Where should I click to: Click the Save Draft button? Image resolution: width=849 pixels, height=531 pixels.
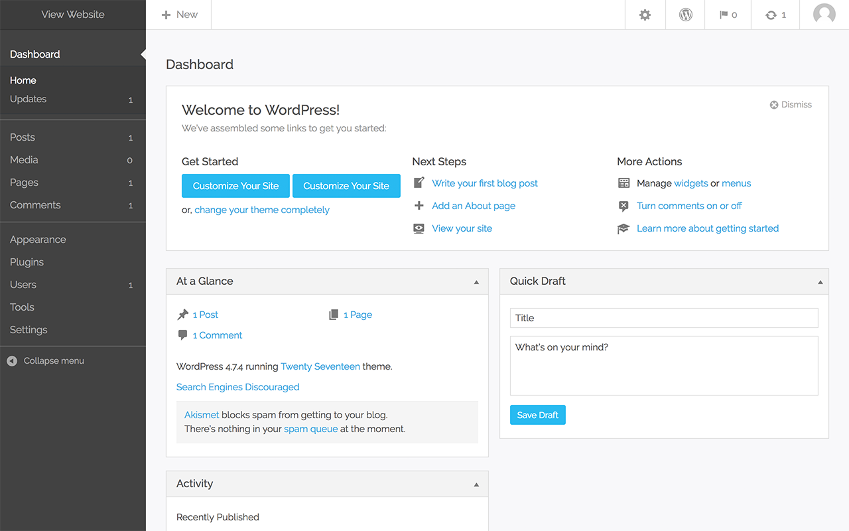tap(537, 415)
